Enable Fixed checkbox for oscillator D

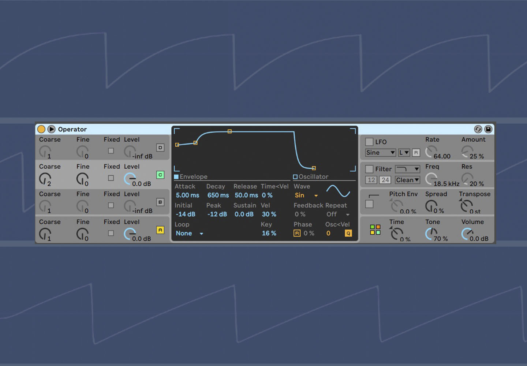(111, 150)
